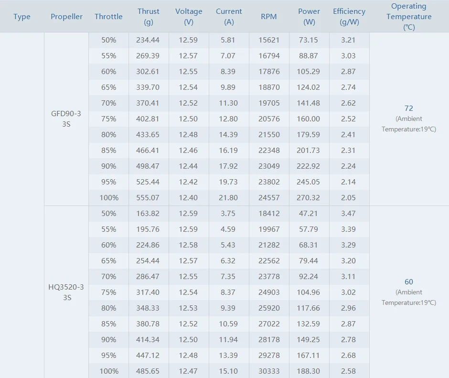The image size is (449, 378).
Task: Select RPM value 30333
Action: (269, 371)
